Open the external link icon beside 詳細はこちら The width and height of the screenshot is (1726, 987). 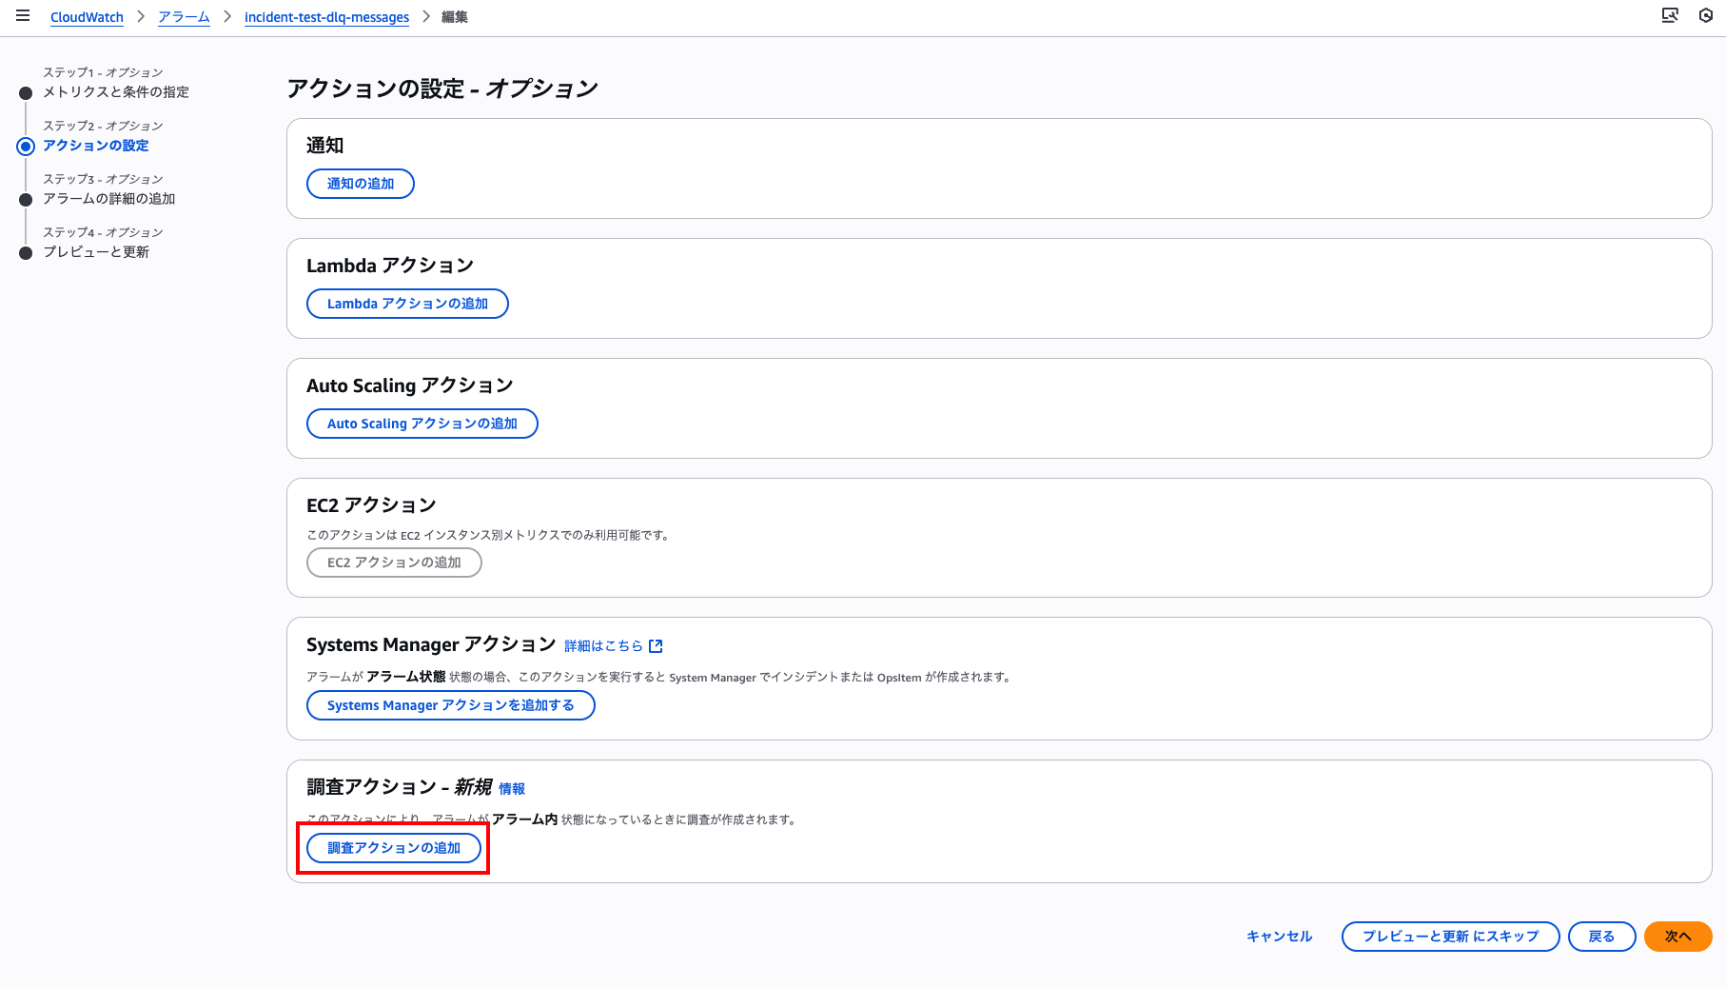click(656, 646)
